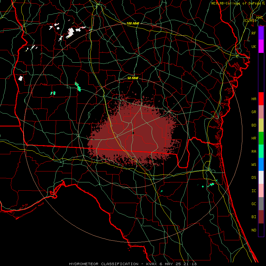This screenshot has height=266, width=266.
Task: Click the '100 NMI' range ring label
Action: pos(133,23)
